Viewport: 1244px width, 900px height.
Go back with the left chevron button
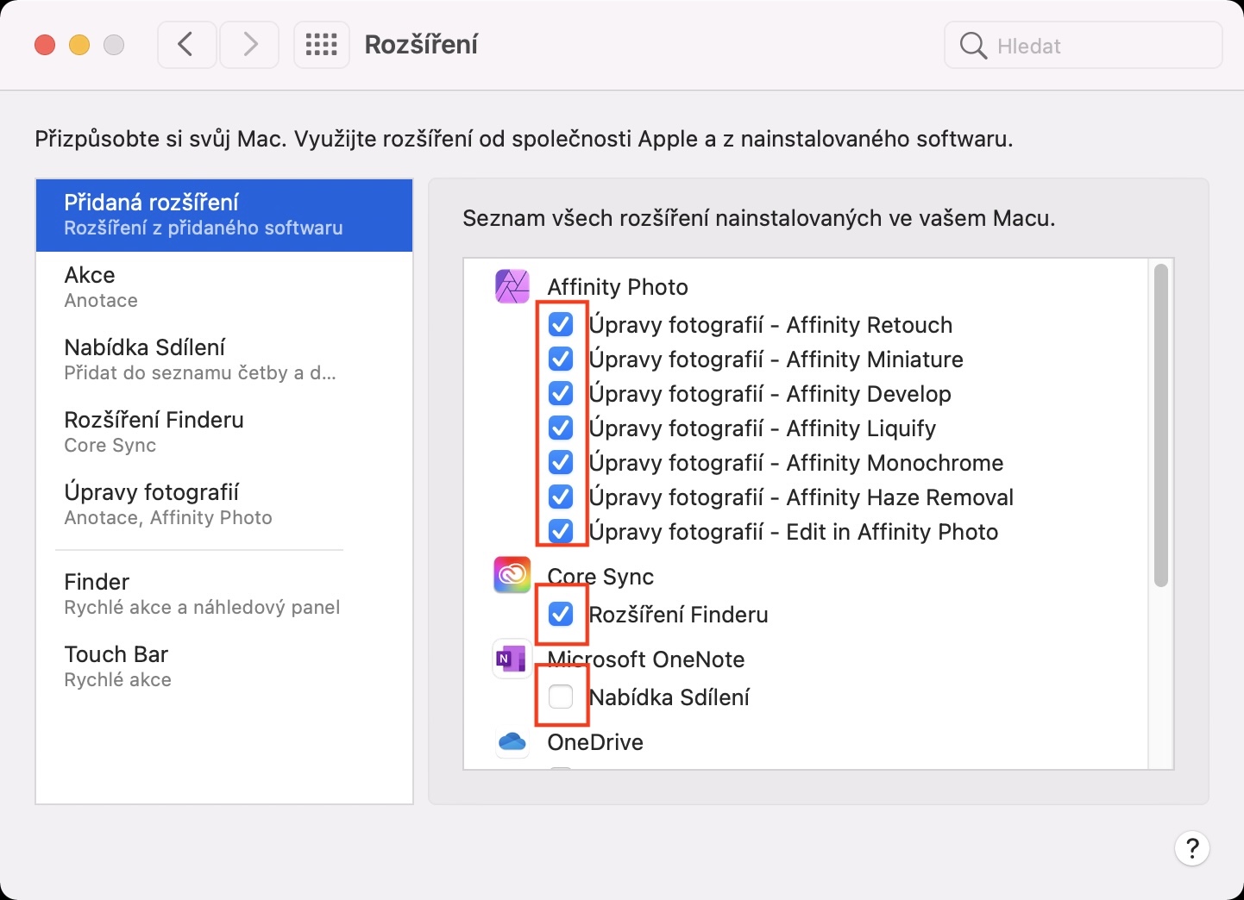[x=186, y=45]
